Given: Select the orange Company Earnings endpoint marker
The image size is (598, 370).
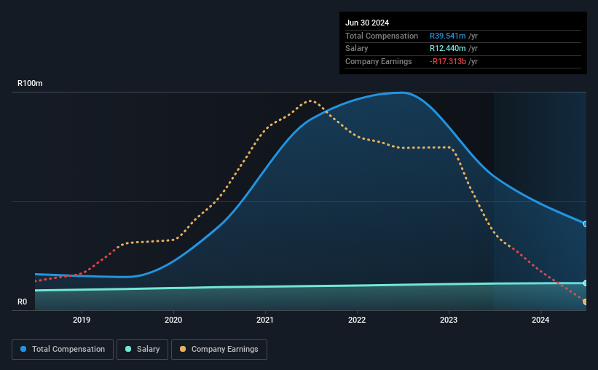Looking at the screenshot, I should click(586, 302).
